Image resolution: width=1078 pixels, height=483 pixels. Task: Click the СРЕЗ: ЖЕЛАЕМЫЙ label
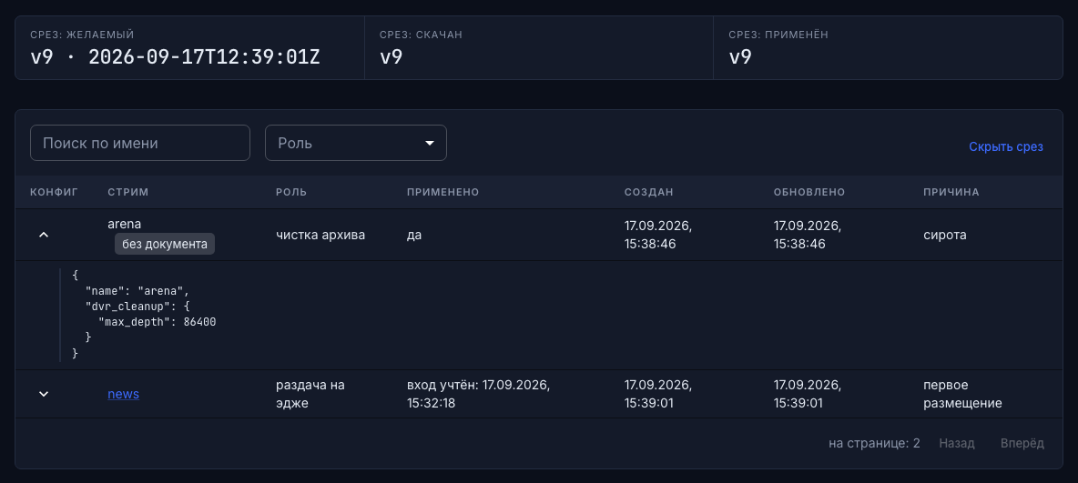(x=83, y=35)
